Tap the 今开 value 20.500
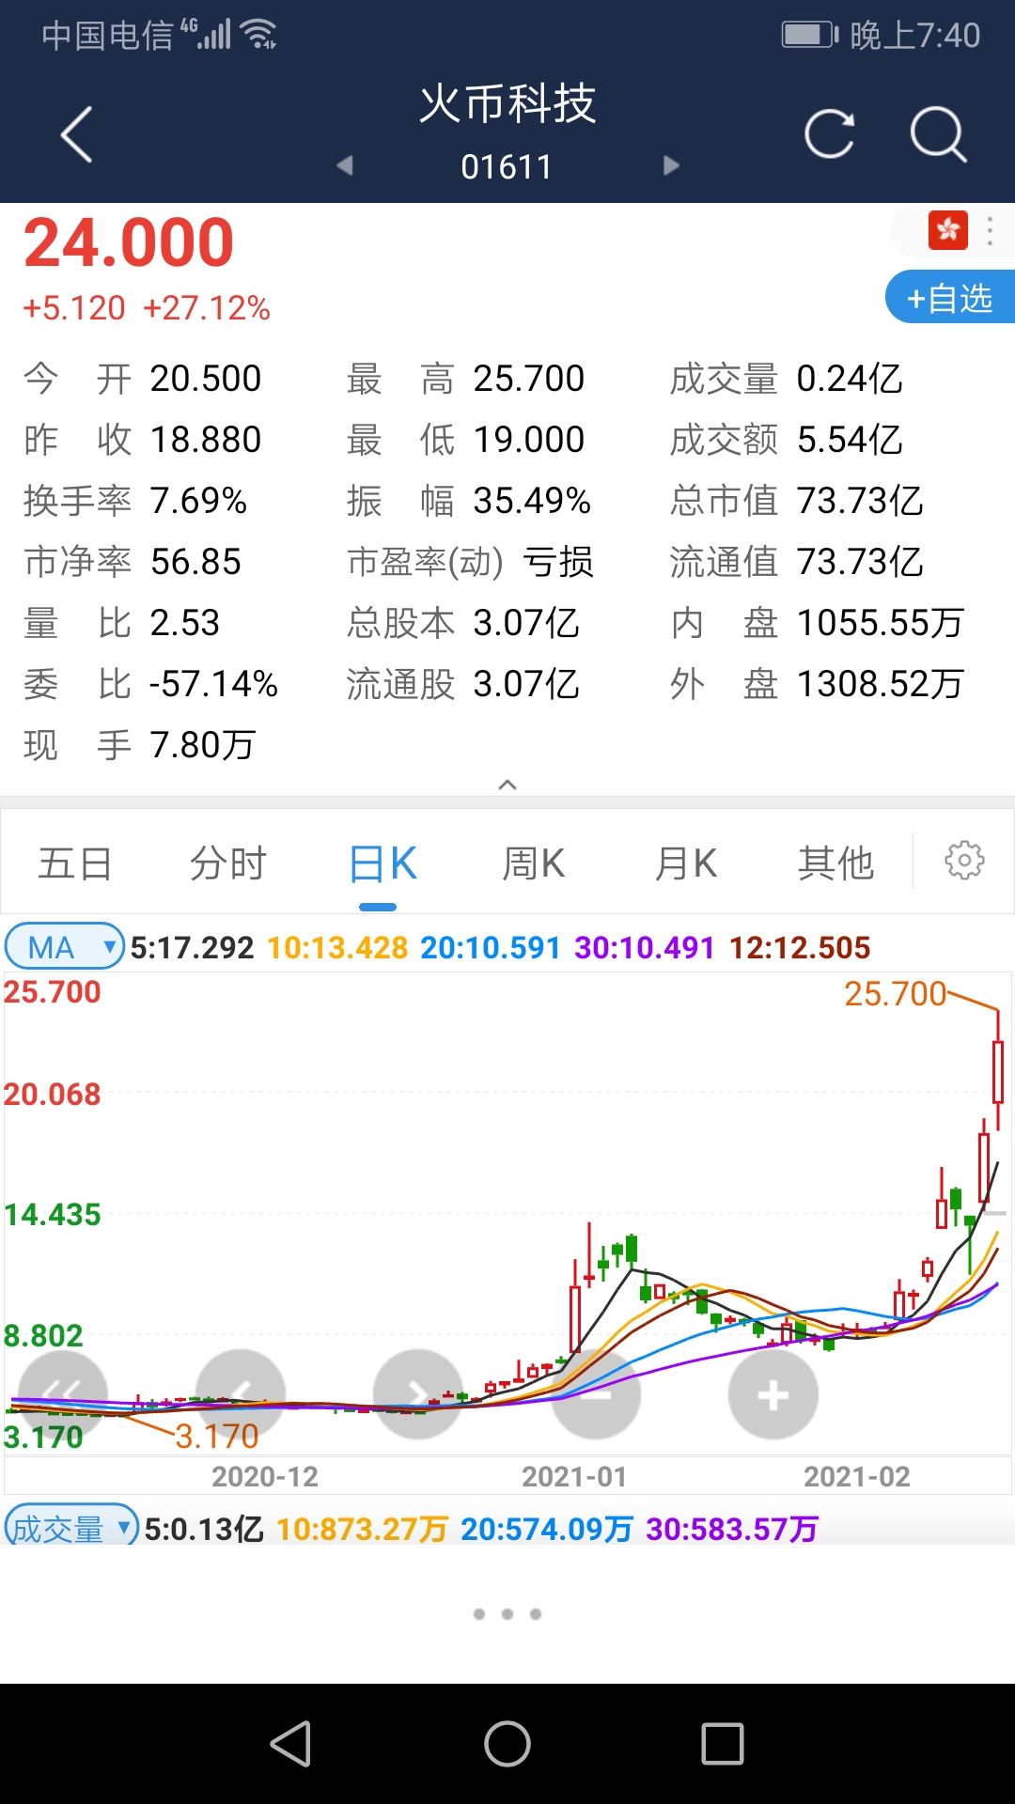 coord(206,379)
